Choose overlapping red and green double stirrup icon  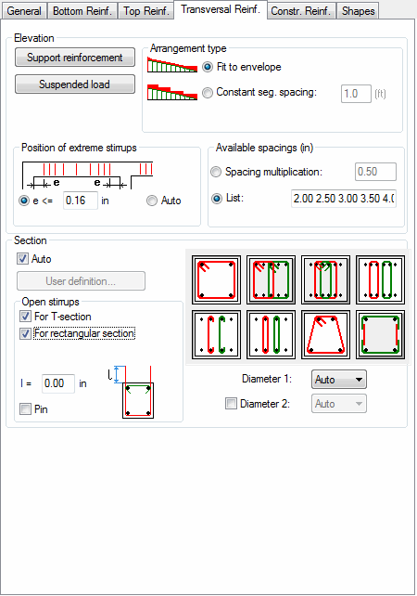[271, 279]
